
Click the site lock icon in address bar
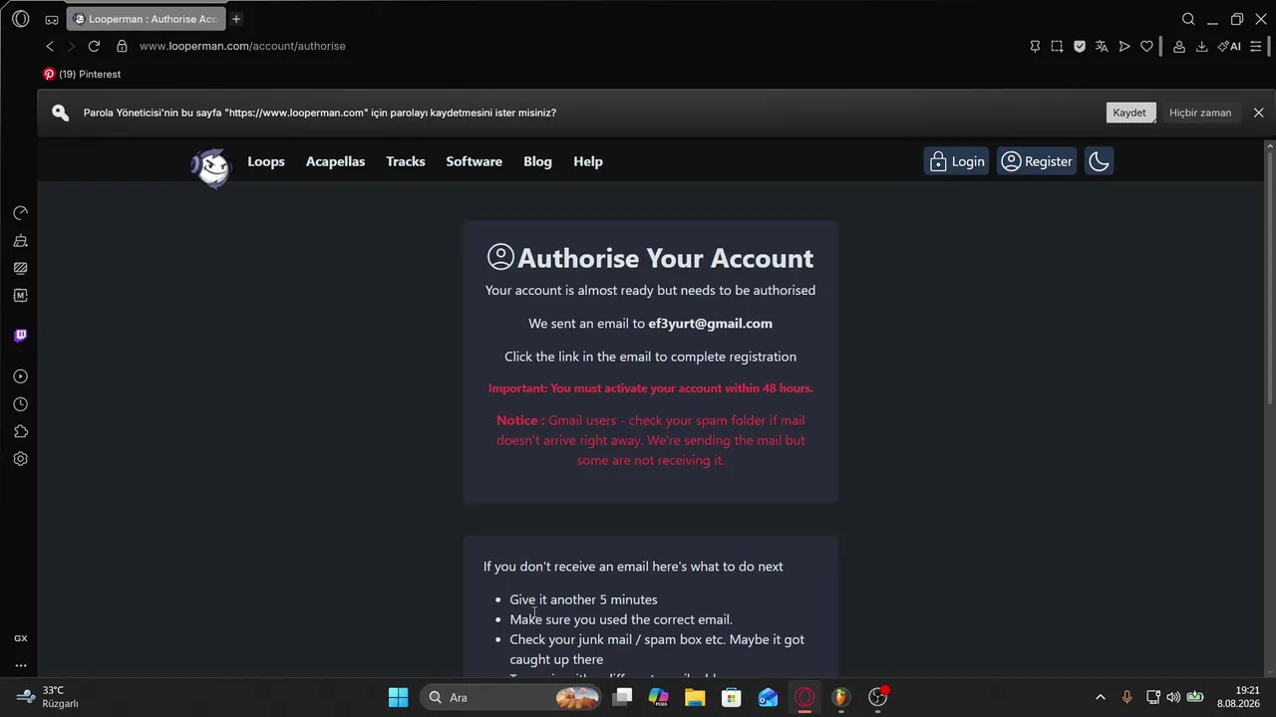122,46
